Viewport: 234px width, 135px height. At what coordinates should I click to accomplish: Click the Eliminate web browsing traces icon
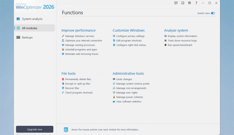coord(63,54)
